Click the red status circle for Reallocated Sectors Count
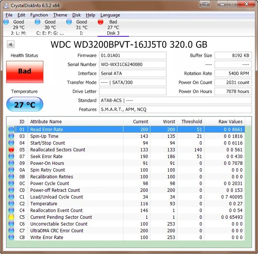This screenshot has width=258, height=254. (x=11, y=149)
